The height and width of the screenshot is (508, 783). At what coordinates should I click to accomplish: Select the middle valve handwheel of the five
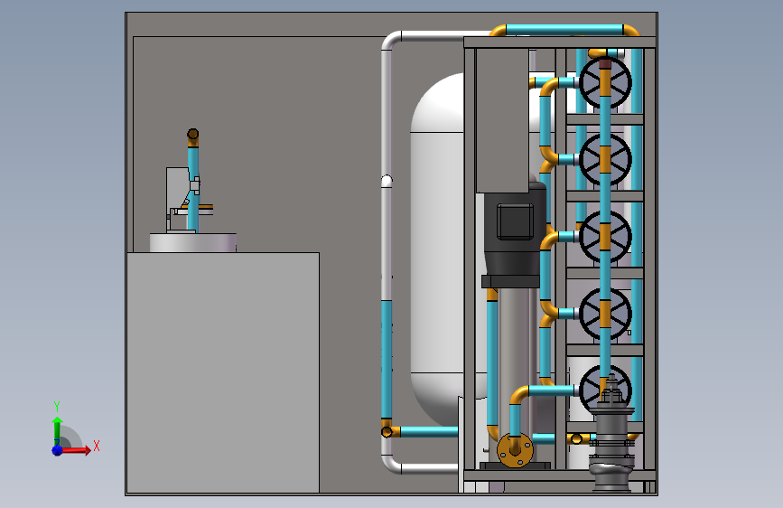click(605, 237)
